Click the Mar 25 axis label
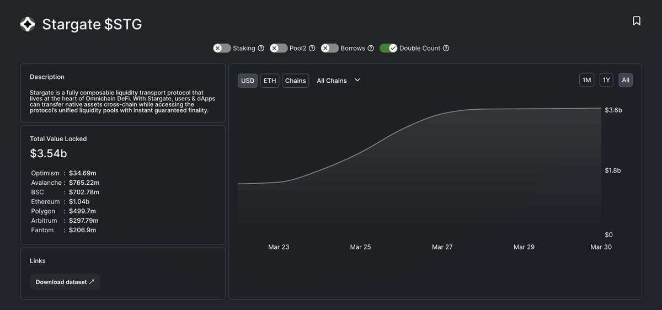 click(360, 247)
